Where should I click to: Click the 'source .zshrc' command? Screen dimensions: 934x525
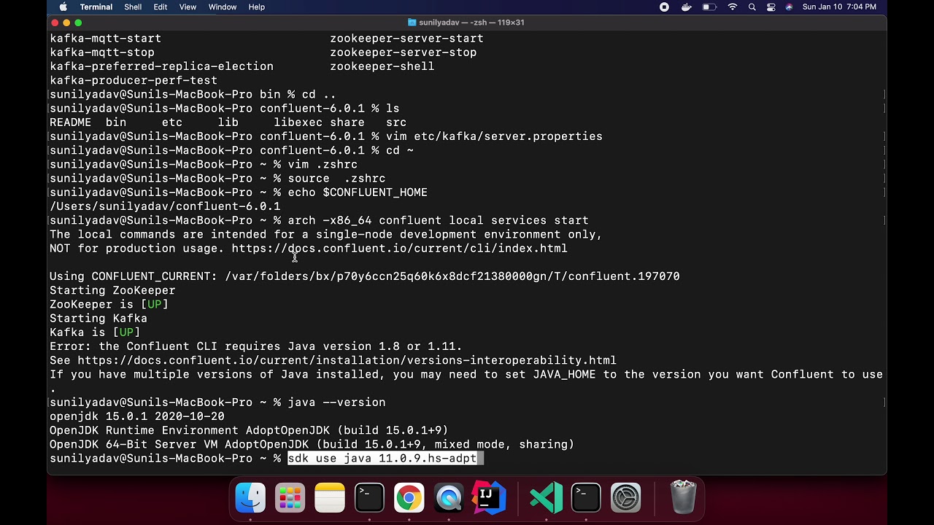coord(336,179)
